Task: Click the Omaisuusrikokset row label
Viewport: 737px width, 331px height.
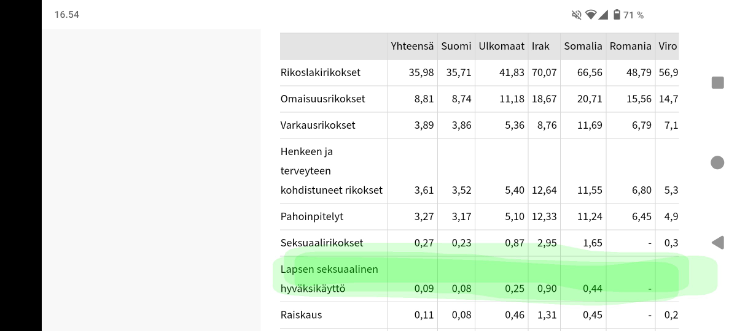Action: click(x=323, y=99)
